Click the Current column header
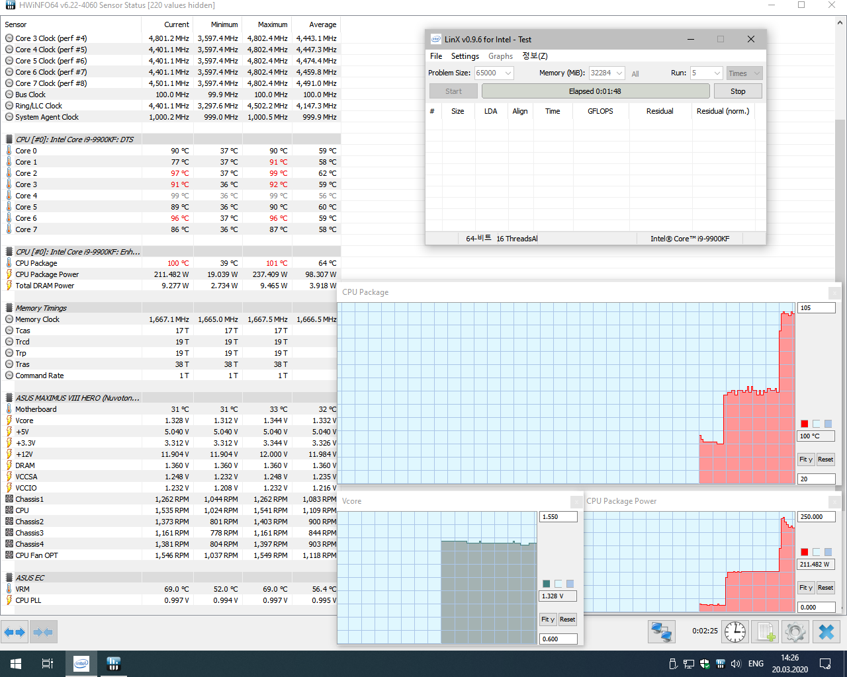 (167, 24)
